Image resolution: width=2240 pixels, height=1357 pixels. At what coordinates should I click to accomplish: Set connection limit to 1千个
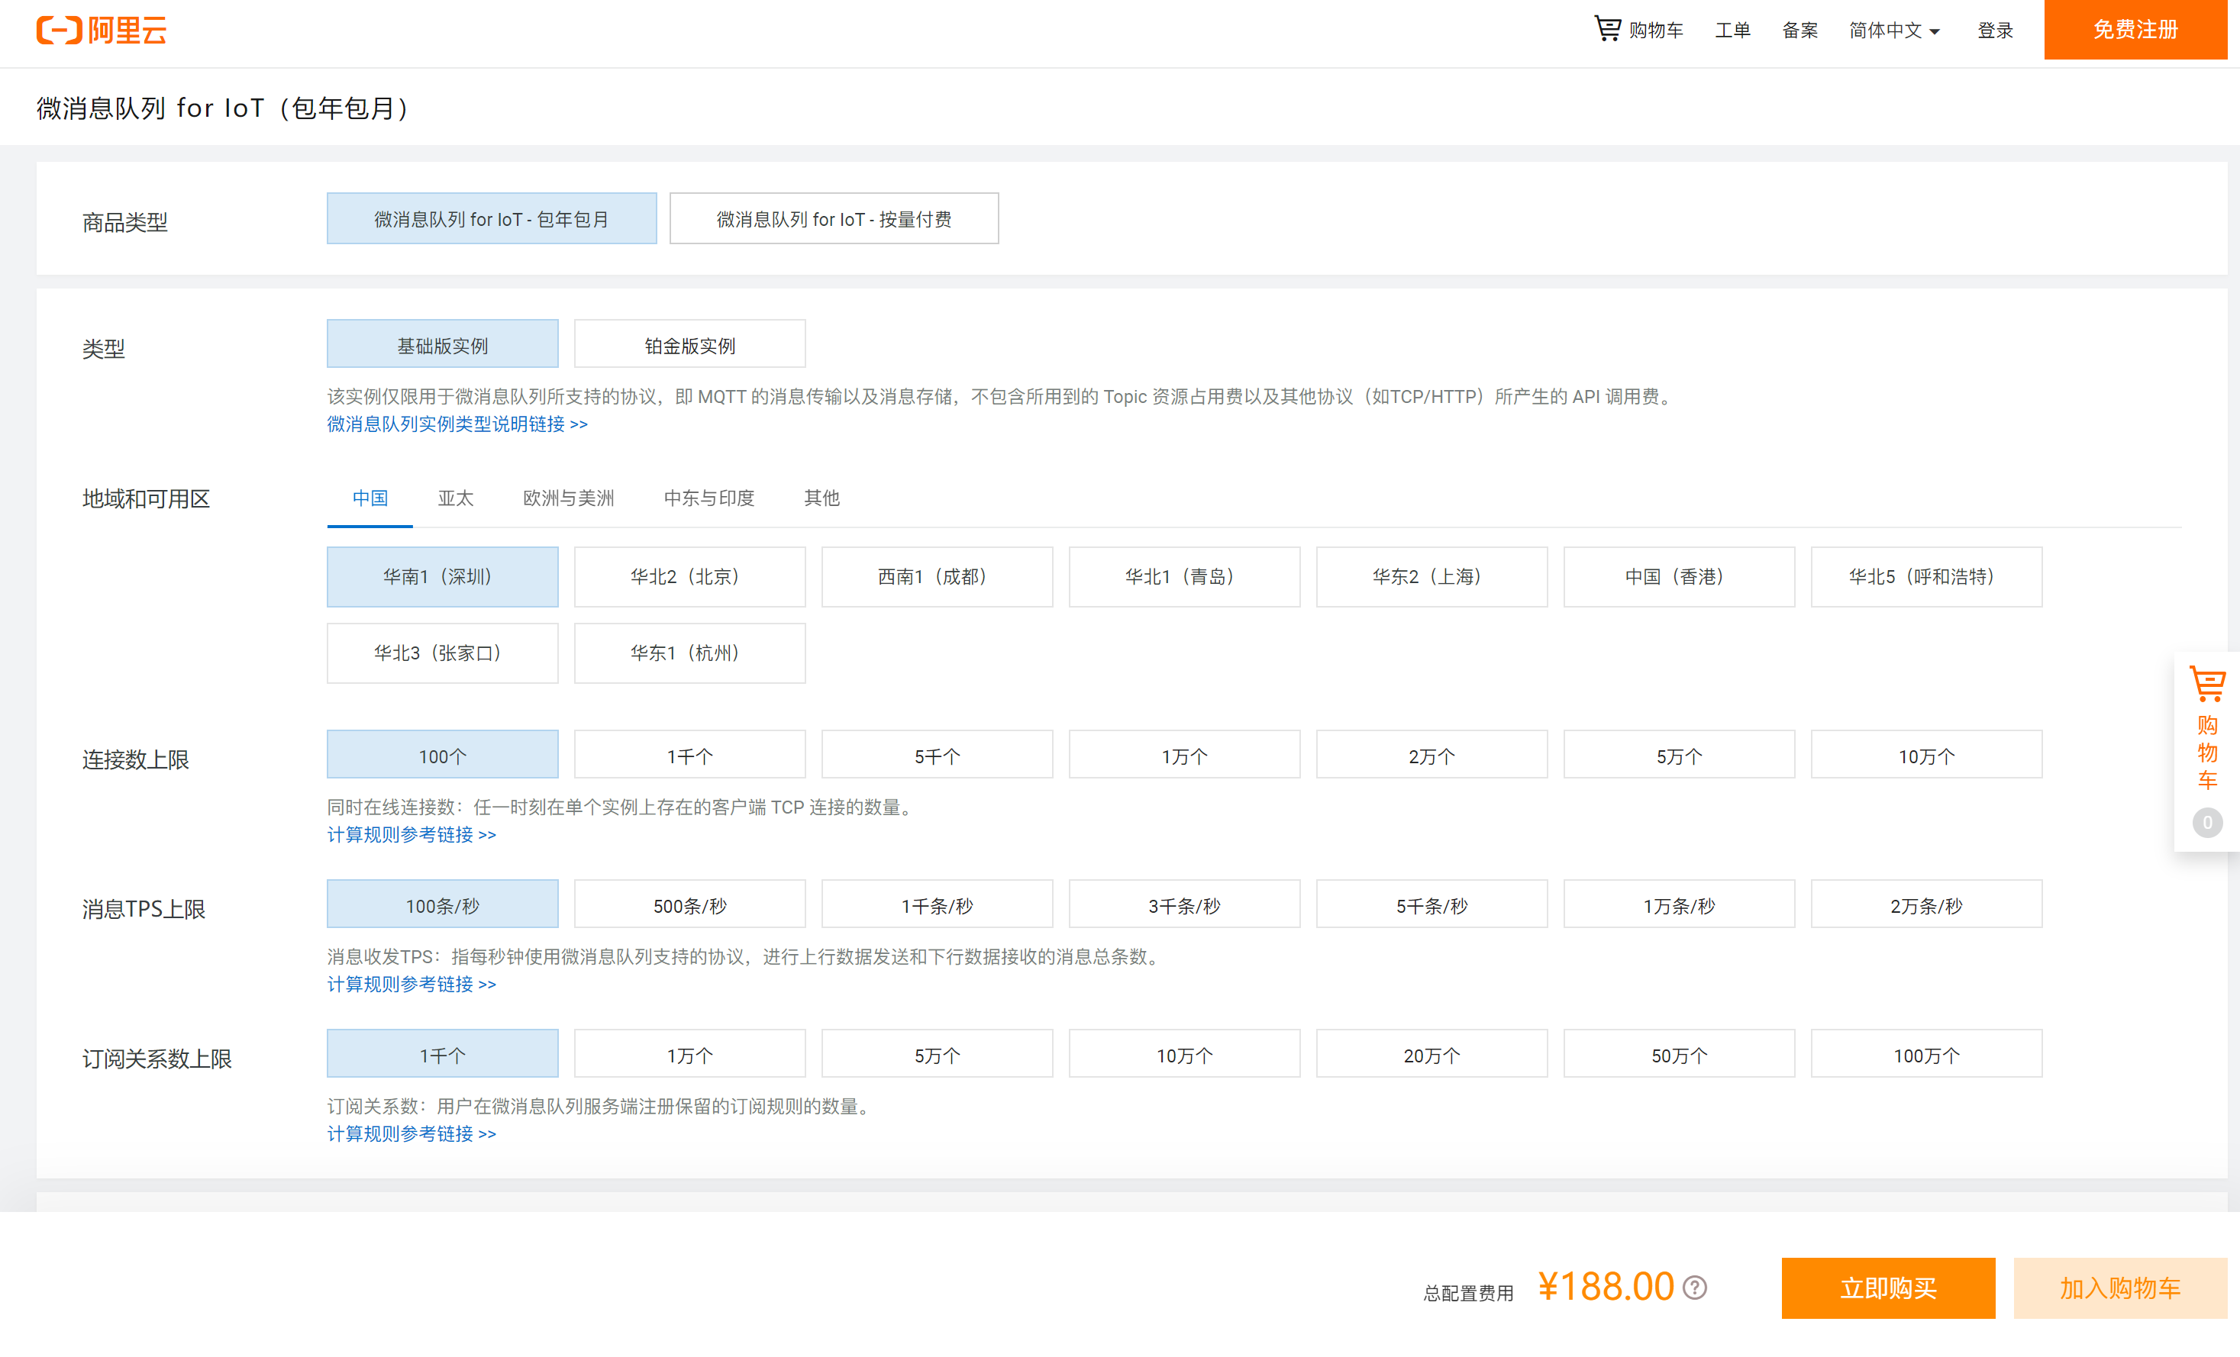(689, 756)
